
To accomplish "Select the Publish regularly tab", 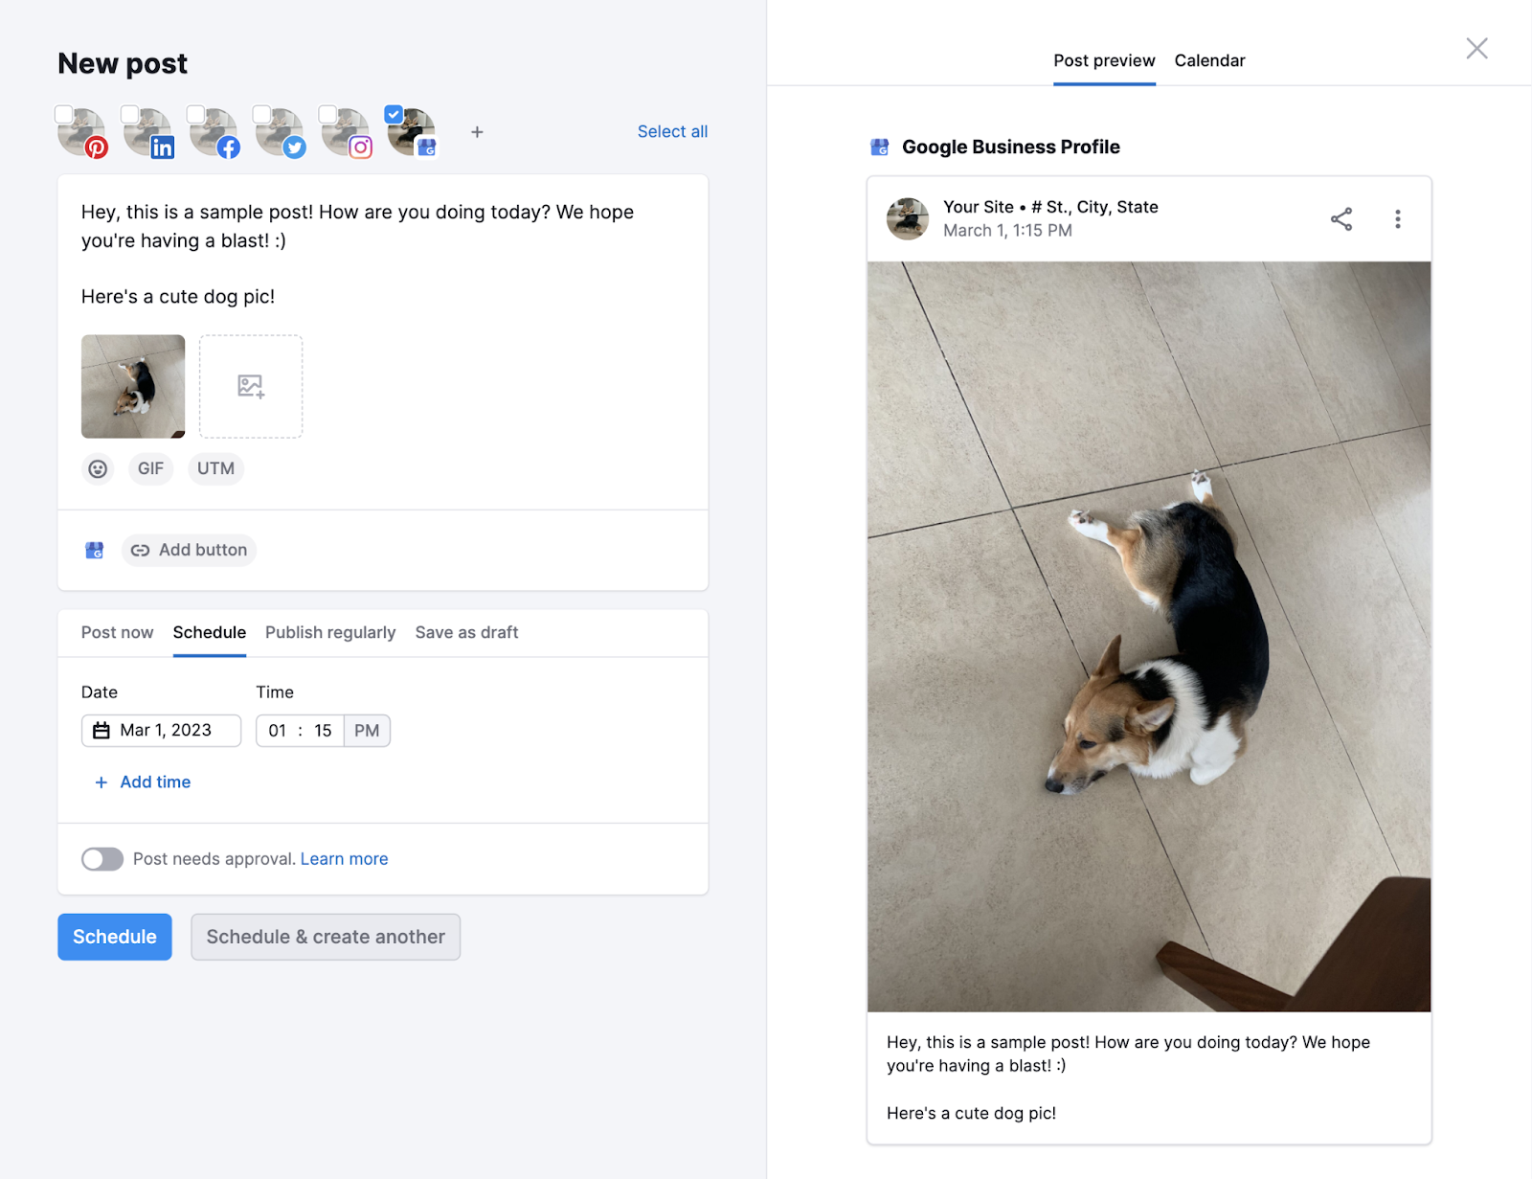I will (330, 632).
